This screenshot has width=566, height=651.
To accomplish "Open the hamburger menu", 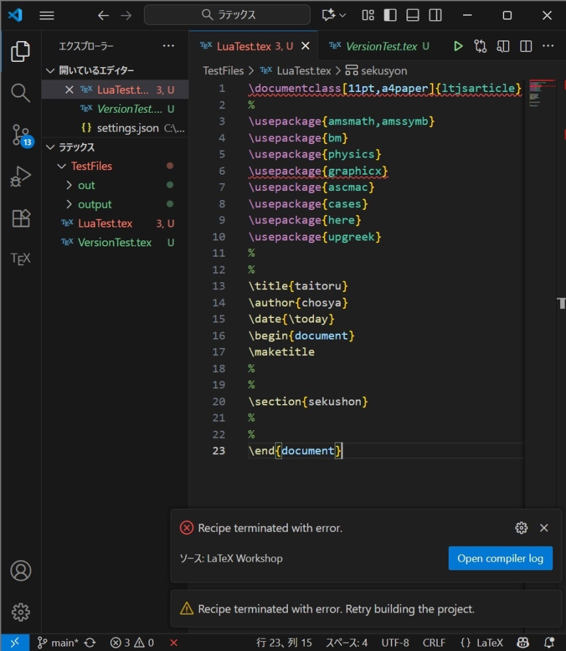I will tap(46, 14).
